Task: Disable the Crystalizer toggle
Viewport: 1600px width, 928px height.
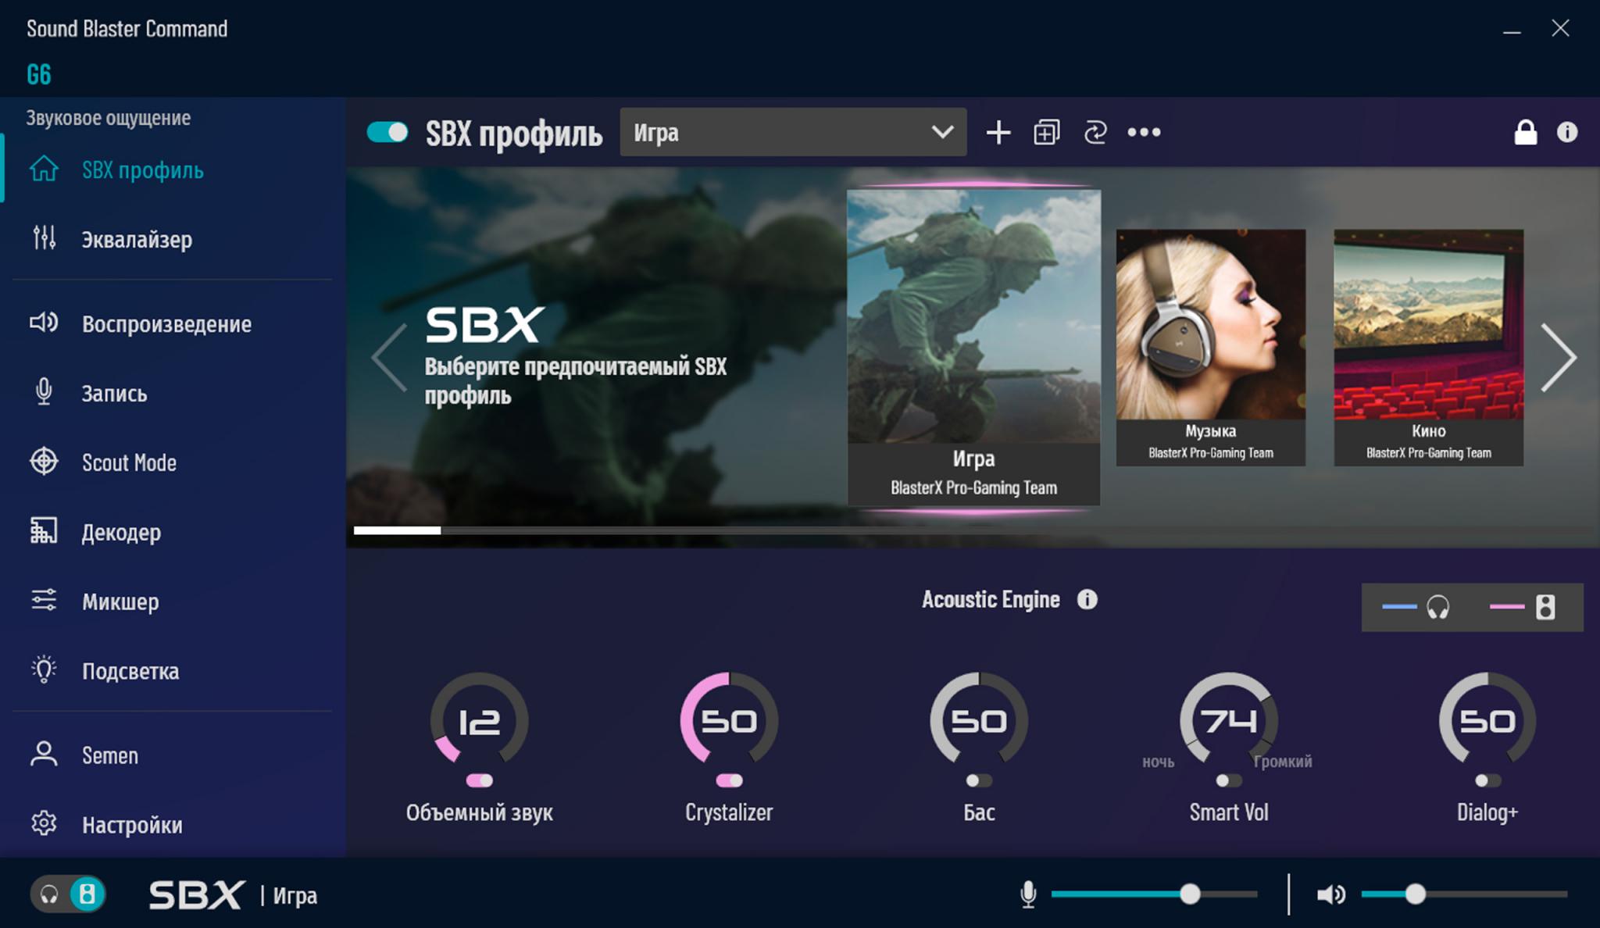Action: (x=729, y=780)
